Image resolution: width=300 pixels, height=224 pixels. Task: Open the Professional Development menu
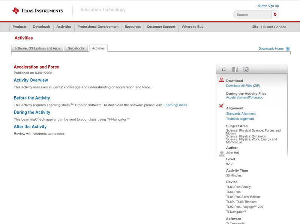click(98, 27)
